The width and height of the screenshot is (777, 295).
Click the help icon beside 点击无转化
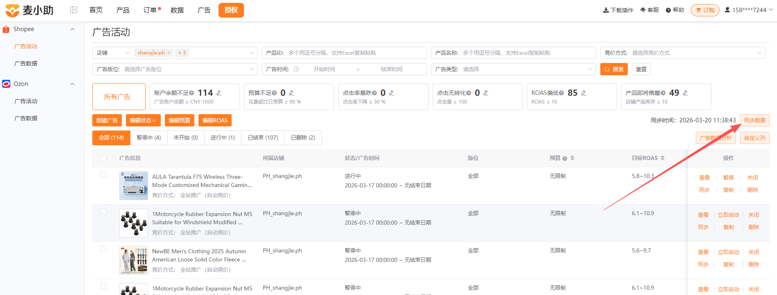coord(469,93)
